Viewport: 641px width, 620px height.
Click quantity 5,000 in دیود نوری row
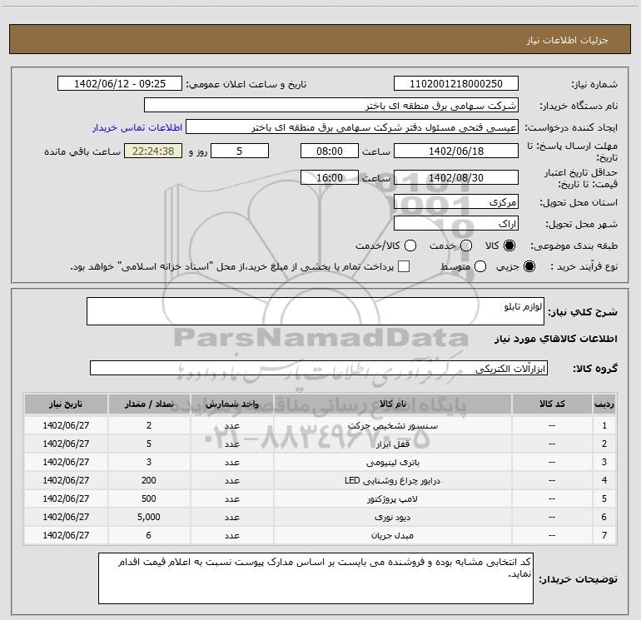[x=149, y=517]
